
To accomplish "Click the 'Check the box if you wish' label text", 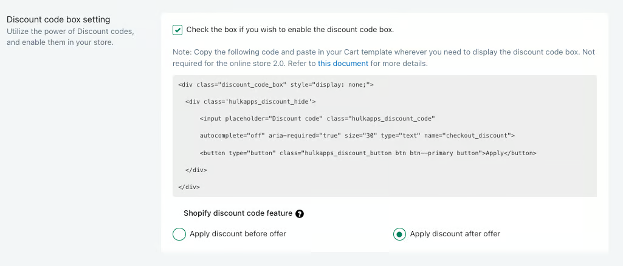I will [x=290, y=30].
